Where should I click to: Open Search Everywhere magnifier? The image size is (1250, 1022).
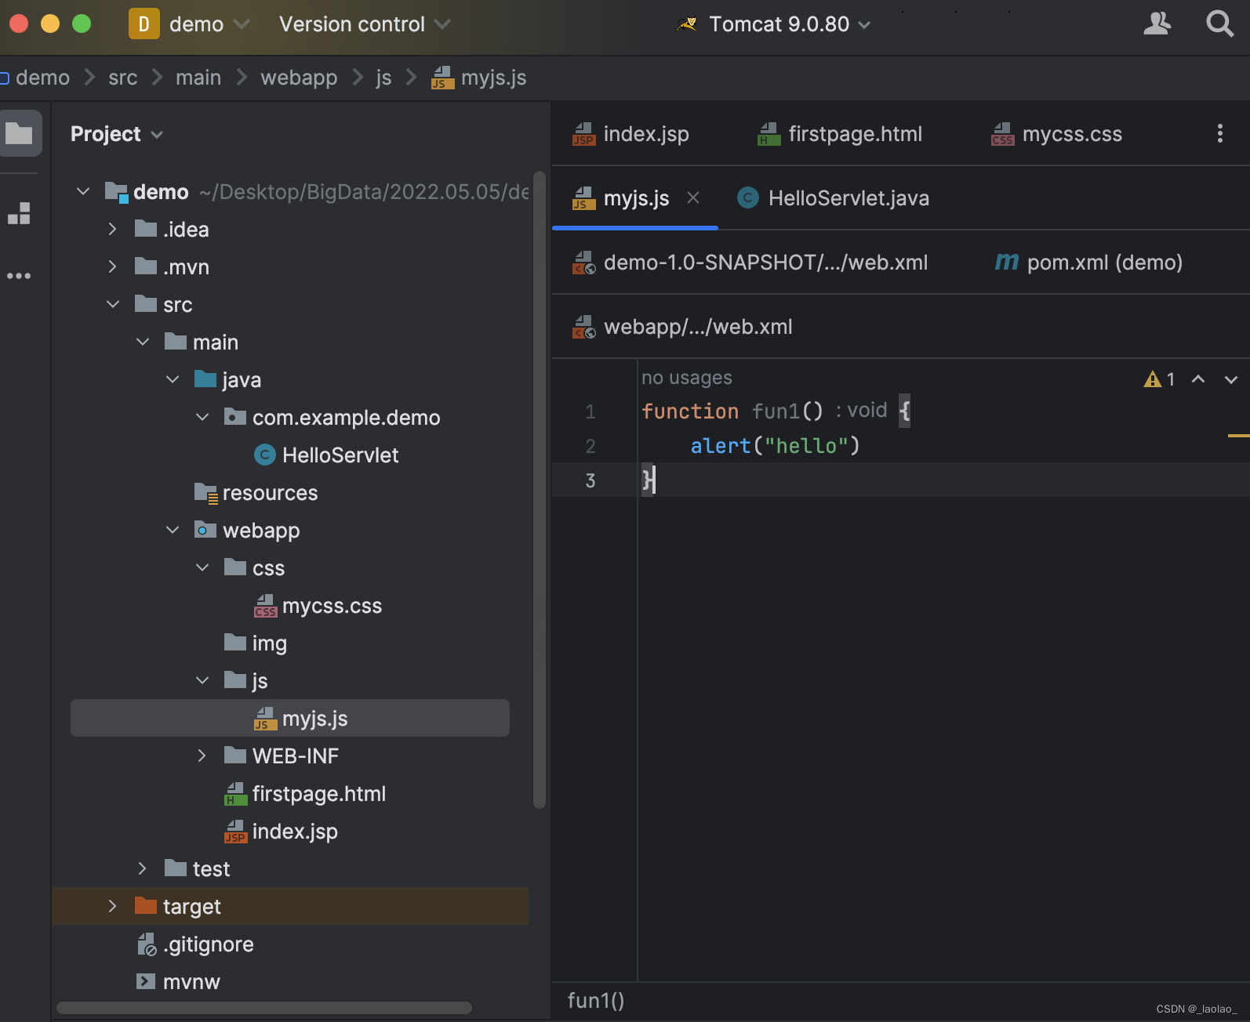[x=1219, y=24]
